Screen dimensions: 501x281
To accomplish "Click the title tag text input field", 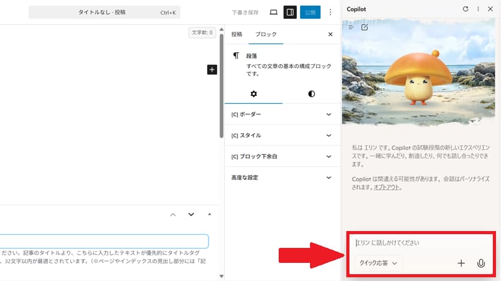I will pyautogui.click(x=104, y=241).
